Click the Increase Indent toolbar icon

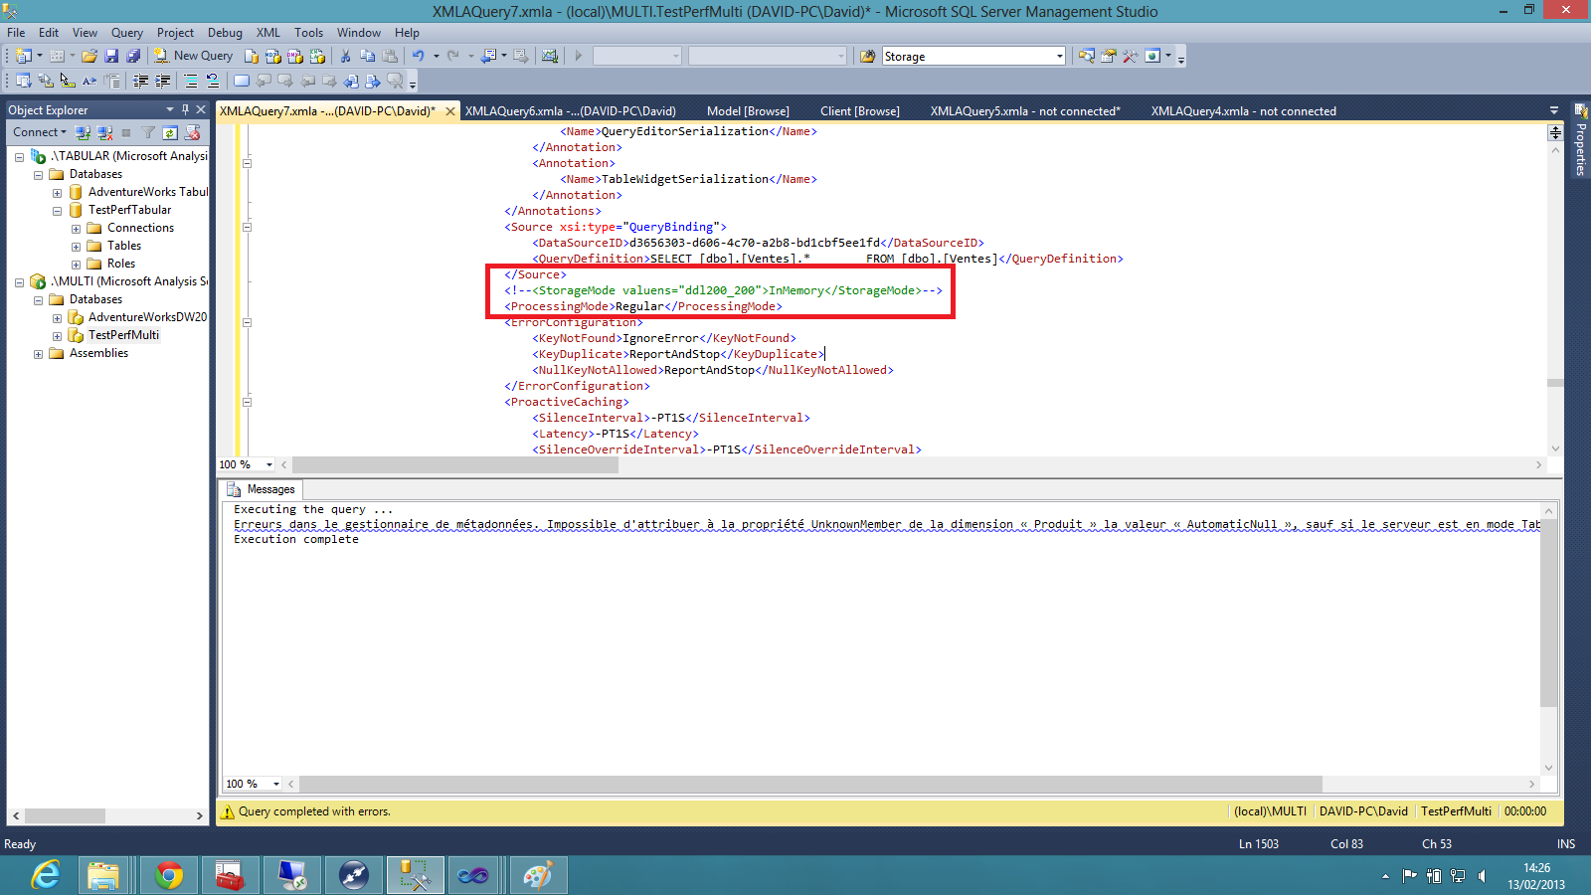[163, 81]
